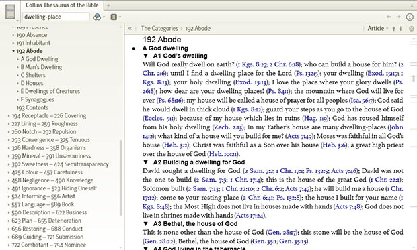Viewport: 417px width, 250px height.
Task: Collapse sidebar with double chevron icon
Action: click(130, 28)
